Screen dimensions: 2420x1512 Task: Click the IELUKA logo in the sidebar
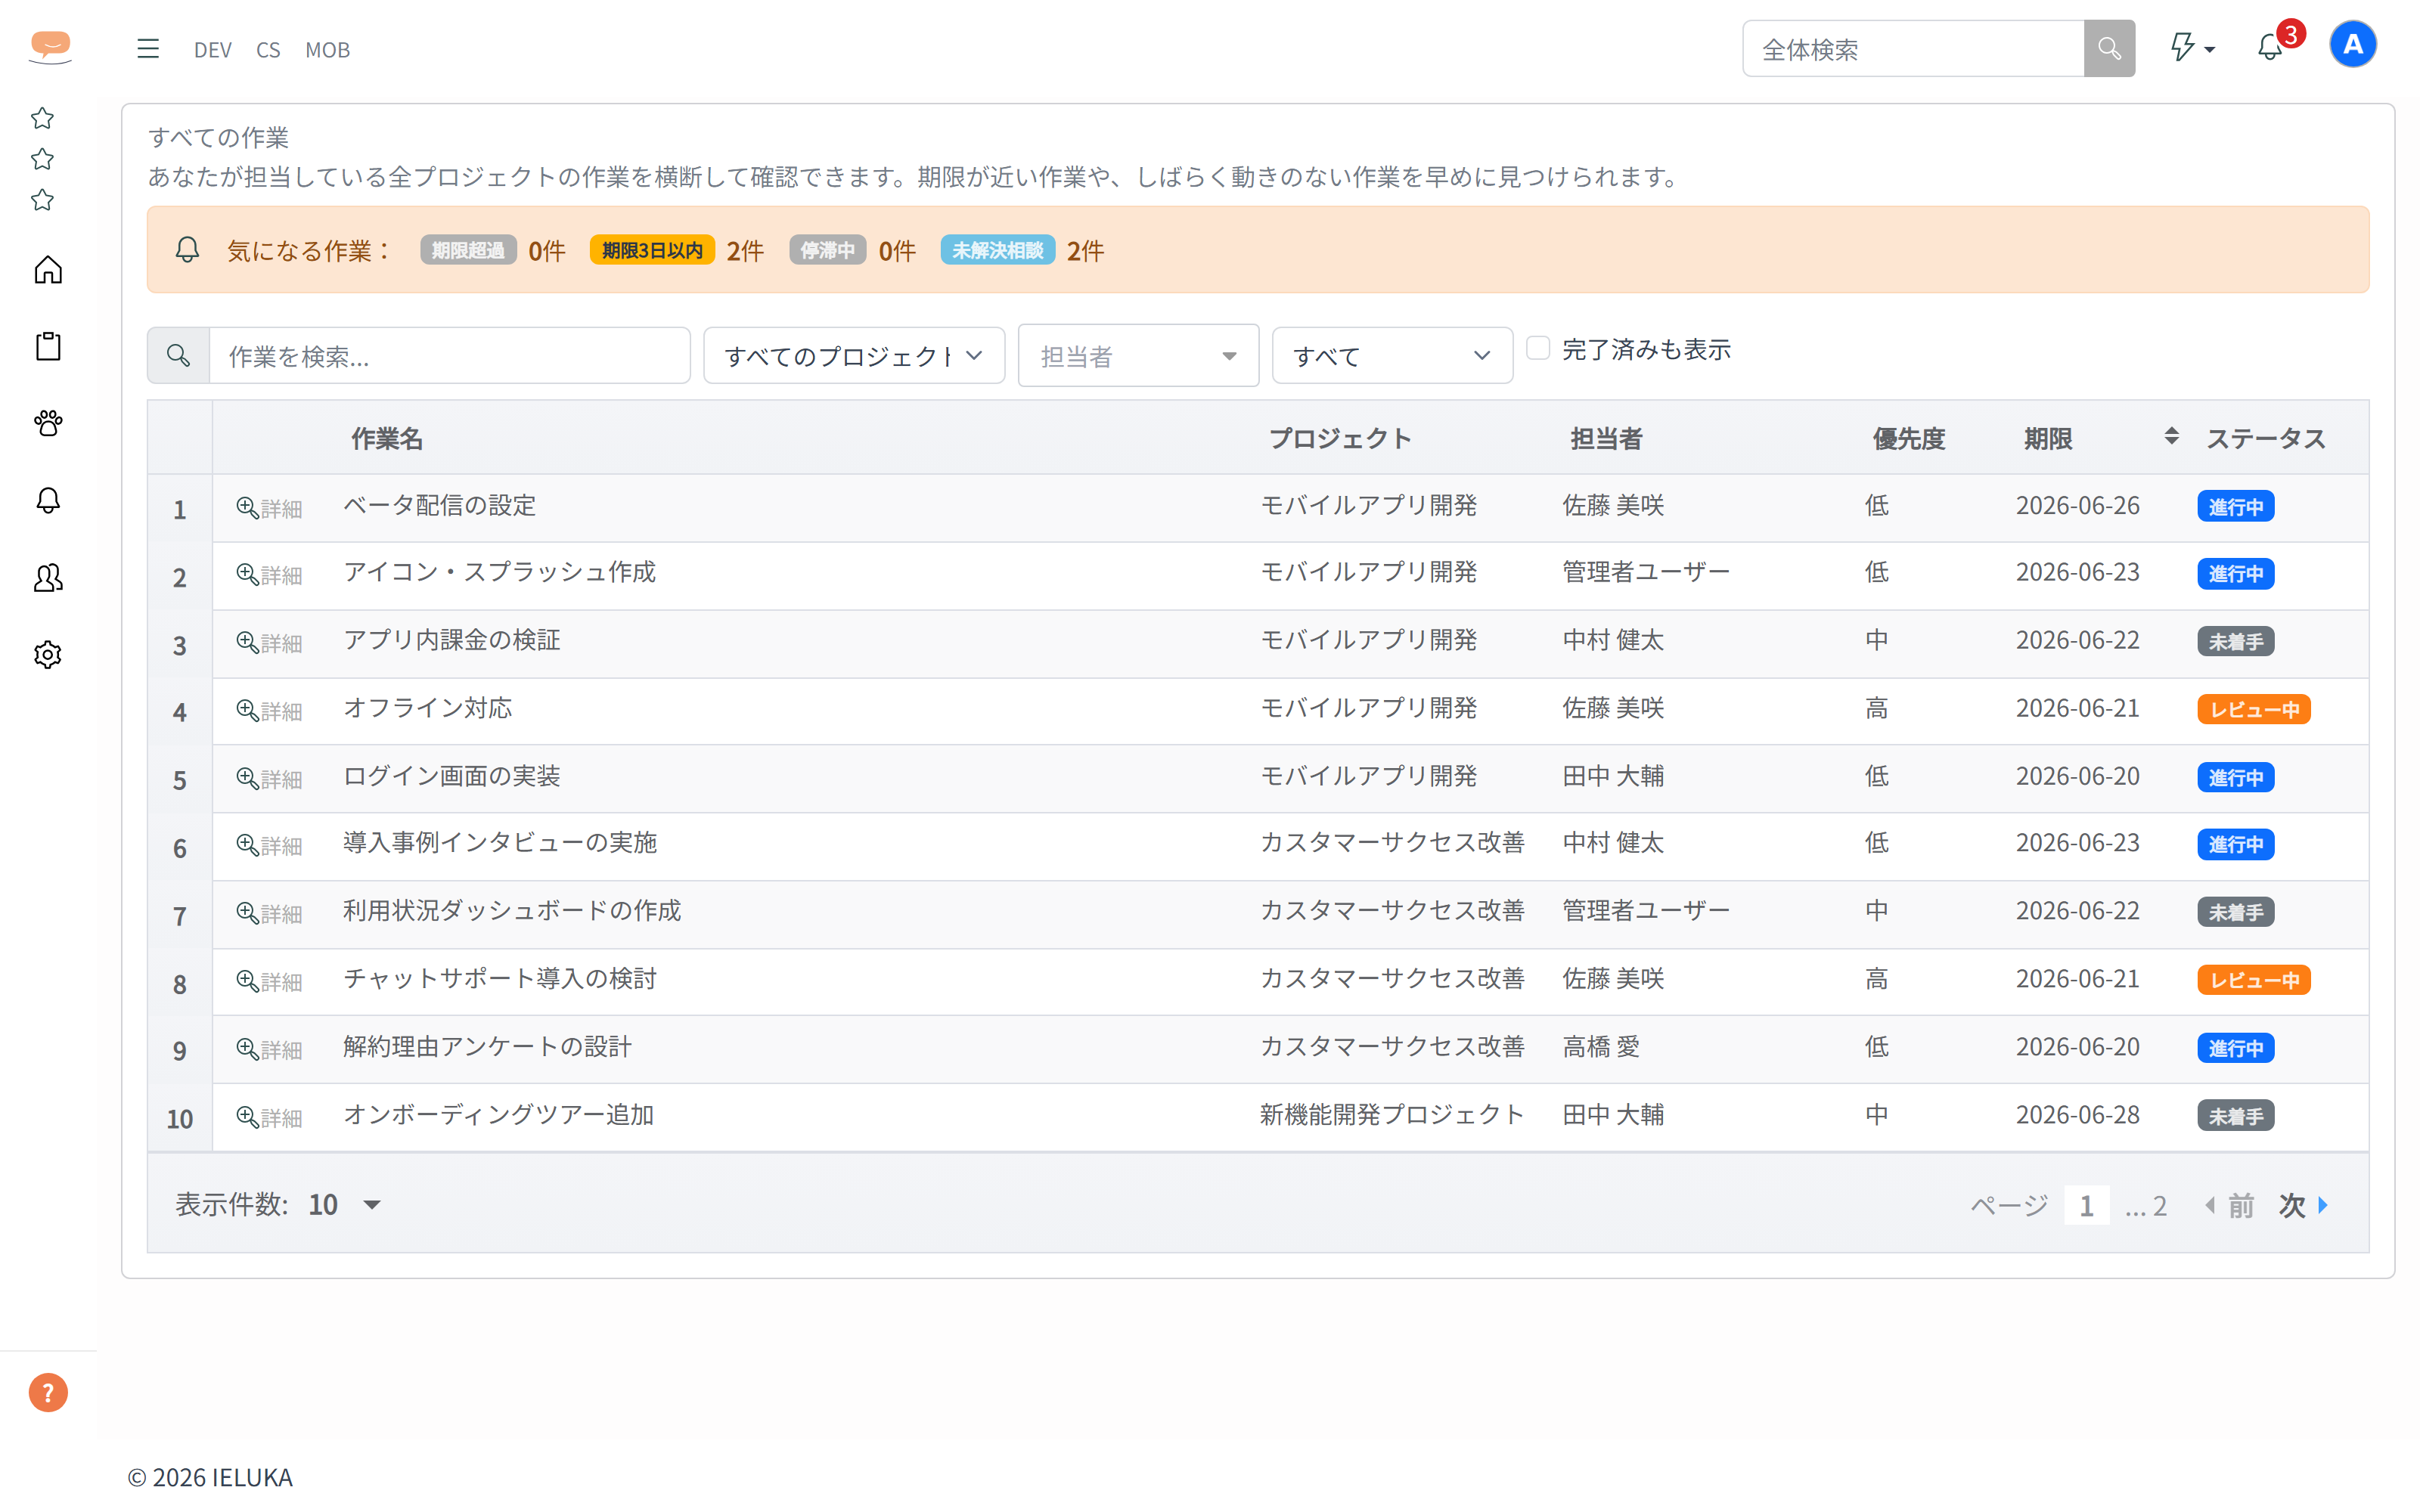tap(50, 47)
